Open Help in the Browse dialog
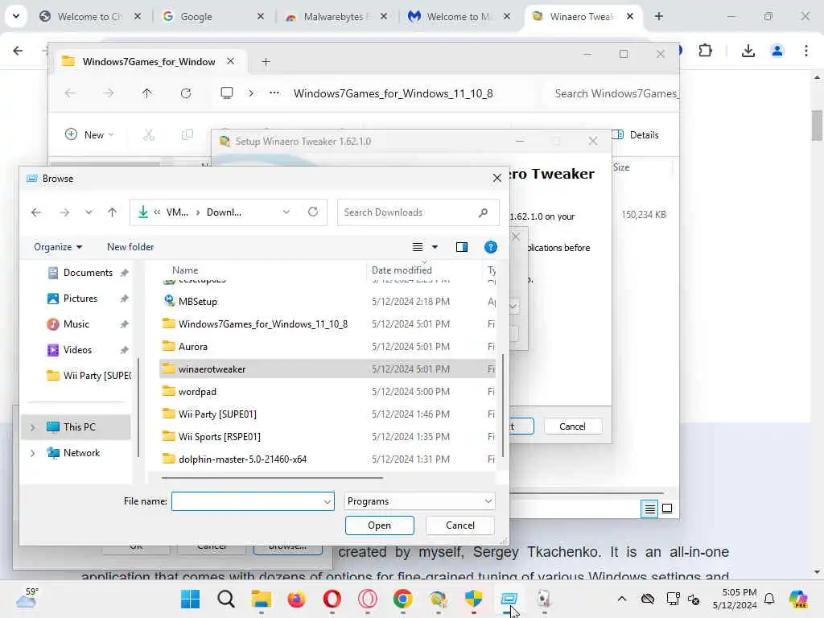The width and height of the screenshot is (824, 618). pos(490,247)
